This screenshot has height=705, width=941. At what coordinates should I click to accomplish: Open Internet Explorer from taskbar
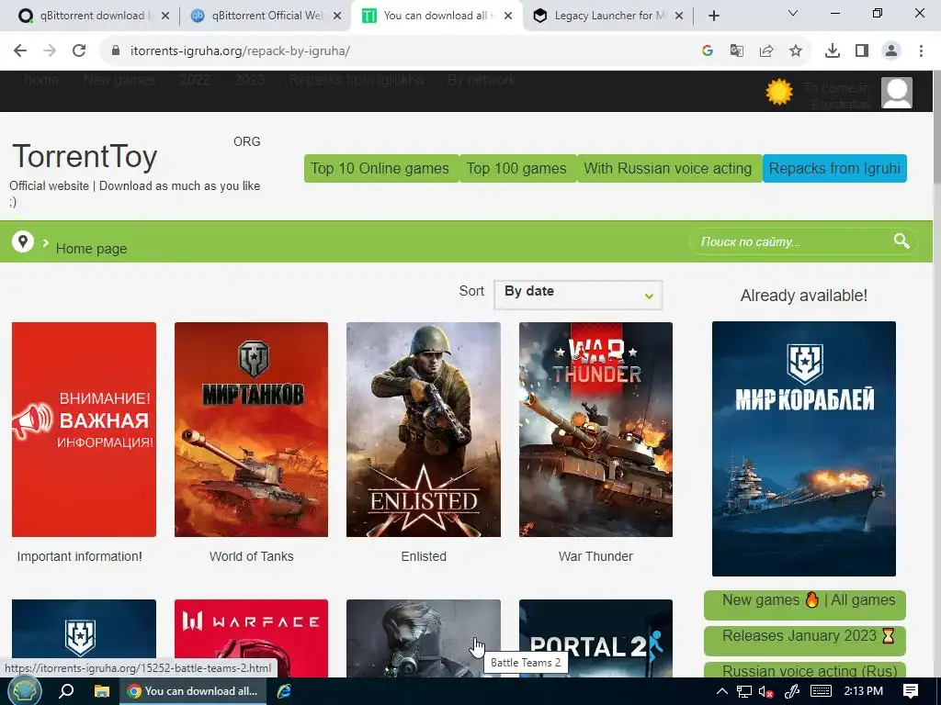(284, 691)
